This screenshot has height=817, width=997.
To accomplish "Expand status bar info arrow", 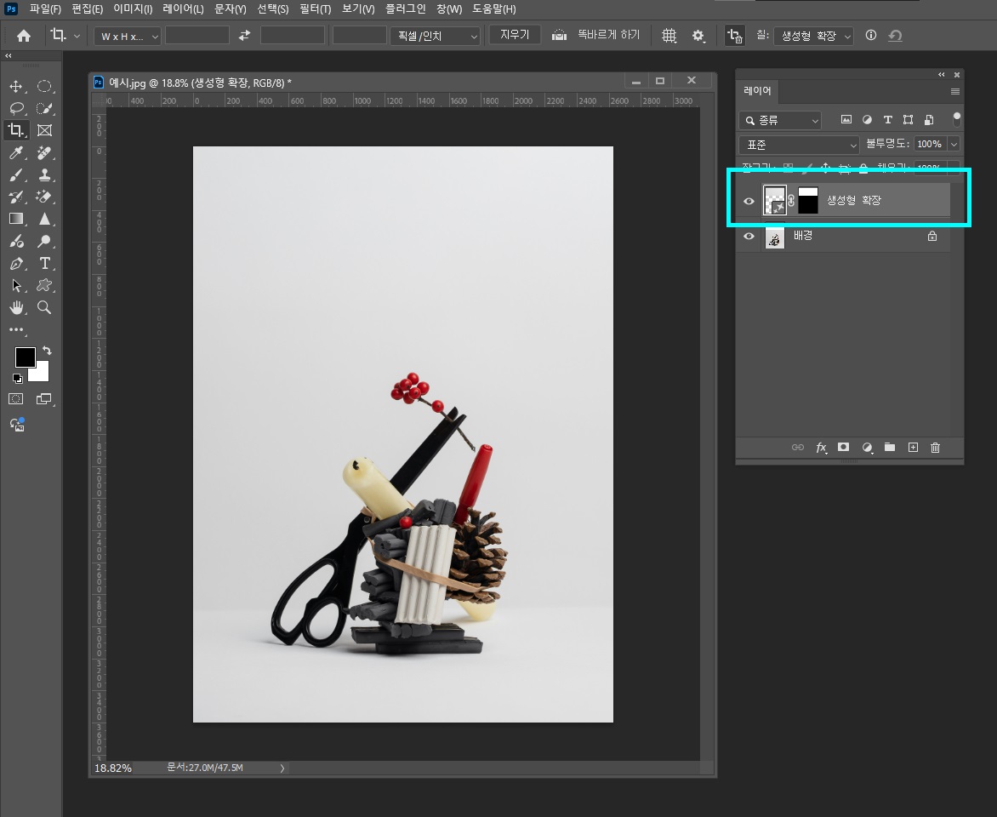I will pos(282,768).
